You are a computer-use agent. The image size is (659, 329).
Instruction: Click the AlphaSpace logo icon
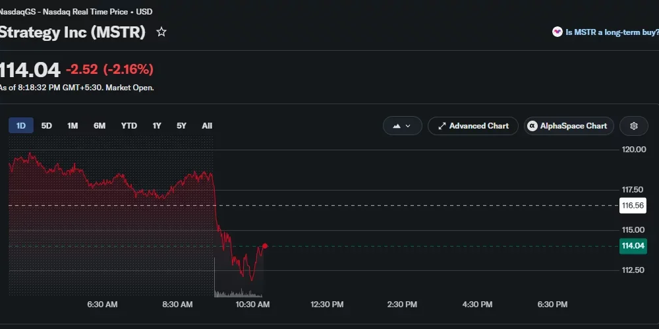(532, 126)
